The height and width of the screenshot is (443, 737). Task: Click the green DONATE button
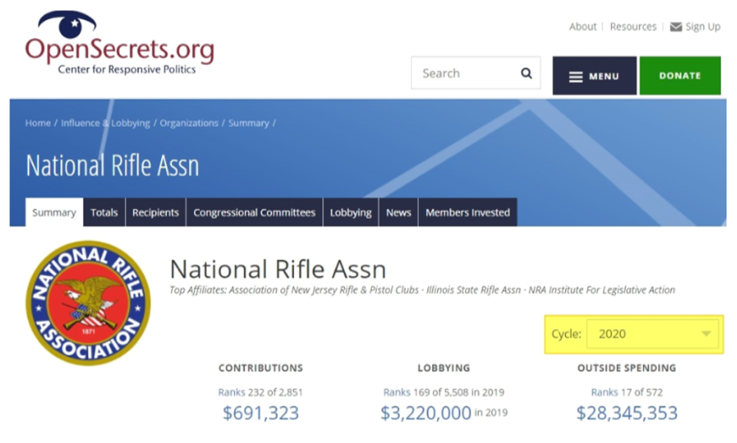[x=680, y=76]
